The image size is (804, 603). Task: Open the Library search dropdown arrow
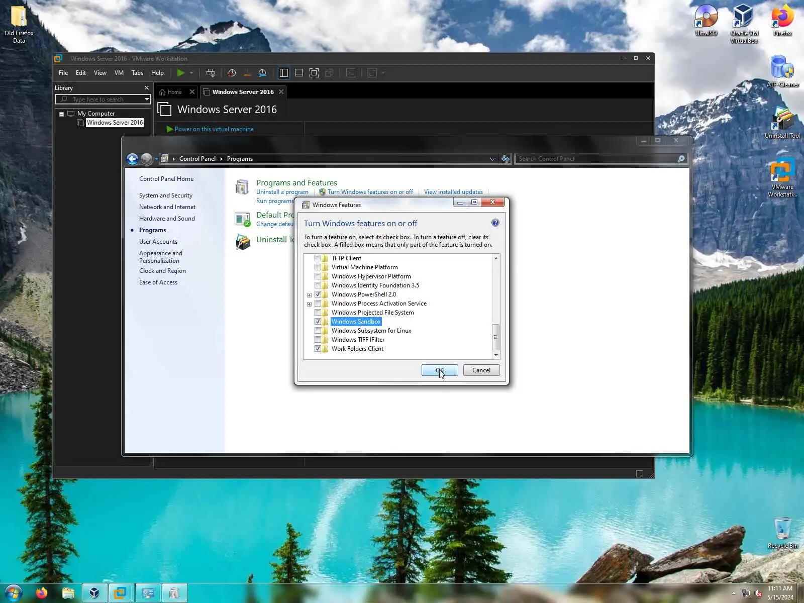(x=147, y=99)
